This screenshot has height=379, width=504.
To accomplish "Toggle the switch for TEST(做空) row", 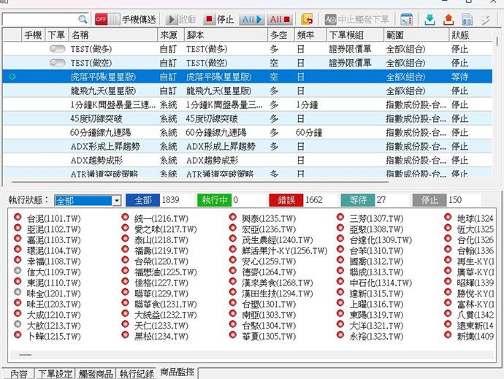I will [x=57, y=63].
